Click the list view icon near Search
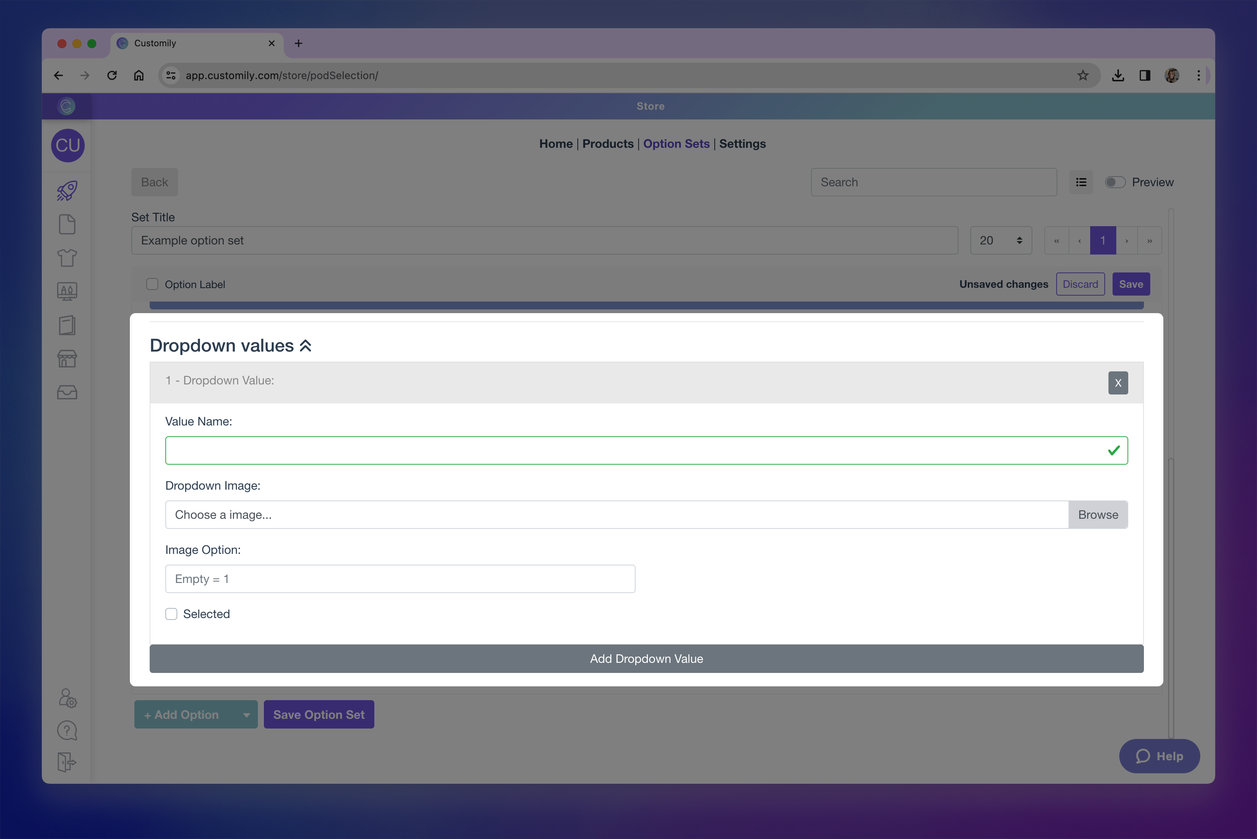Viewport: 1257px width, 839px height. (1081, 183)
